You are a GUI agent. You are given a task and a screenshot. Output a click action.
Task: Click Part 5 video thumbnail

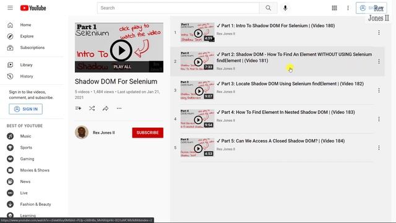click(197, 148)
